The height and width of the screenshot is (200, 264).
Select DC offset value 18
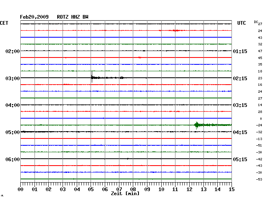260,71
